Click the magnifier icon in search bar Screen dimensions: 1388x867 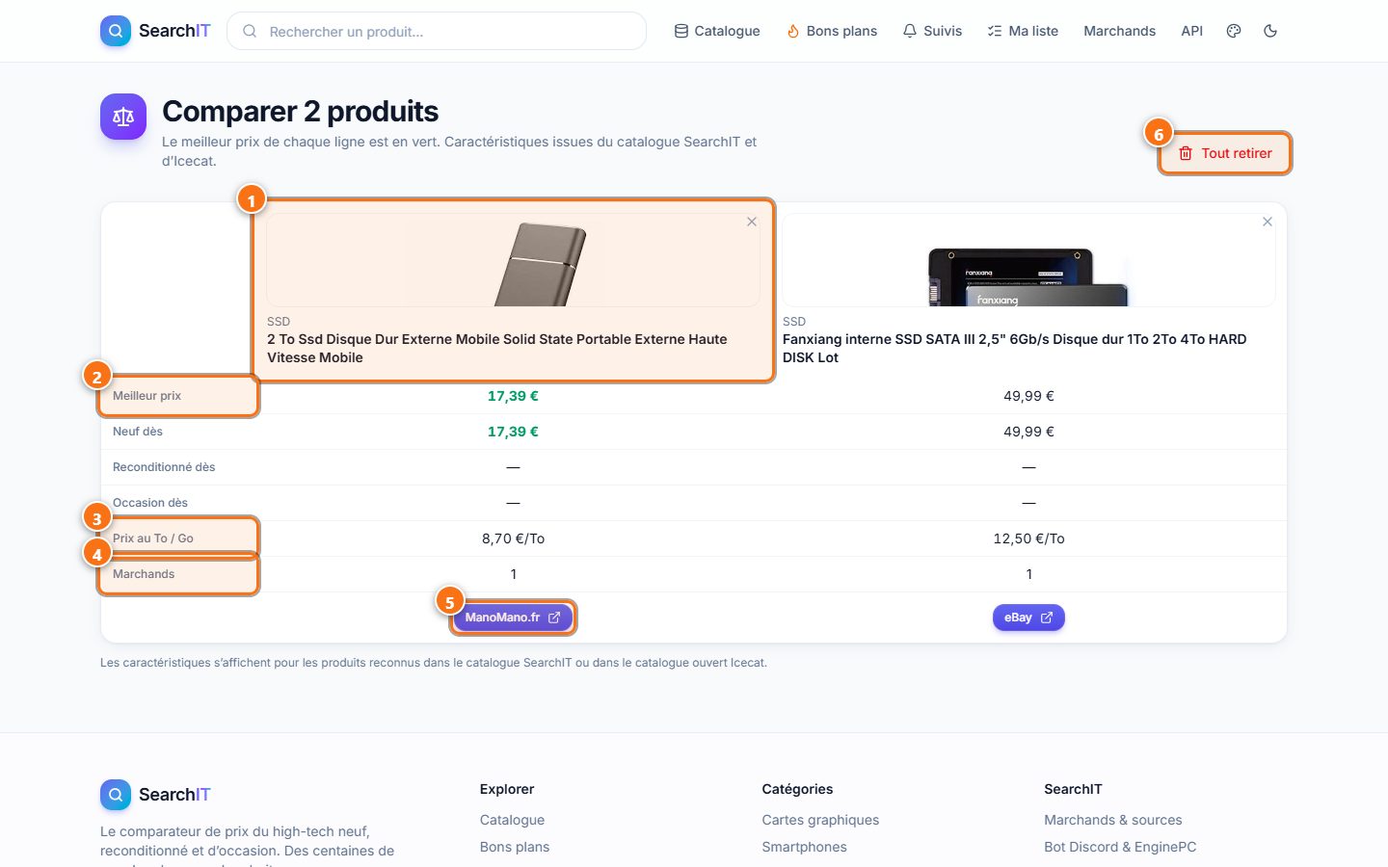250,31
